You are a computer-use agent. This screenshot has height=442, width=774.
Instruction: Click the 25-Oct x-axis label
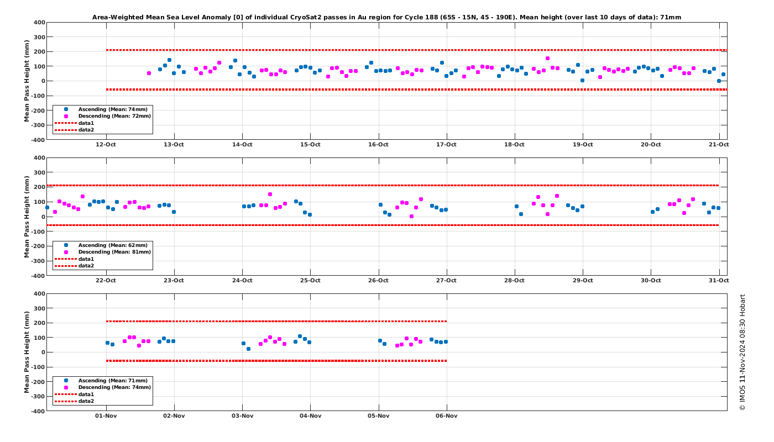coord(310,280)
